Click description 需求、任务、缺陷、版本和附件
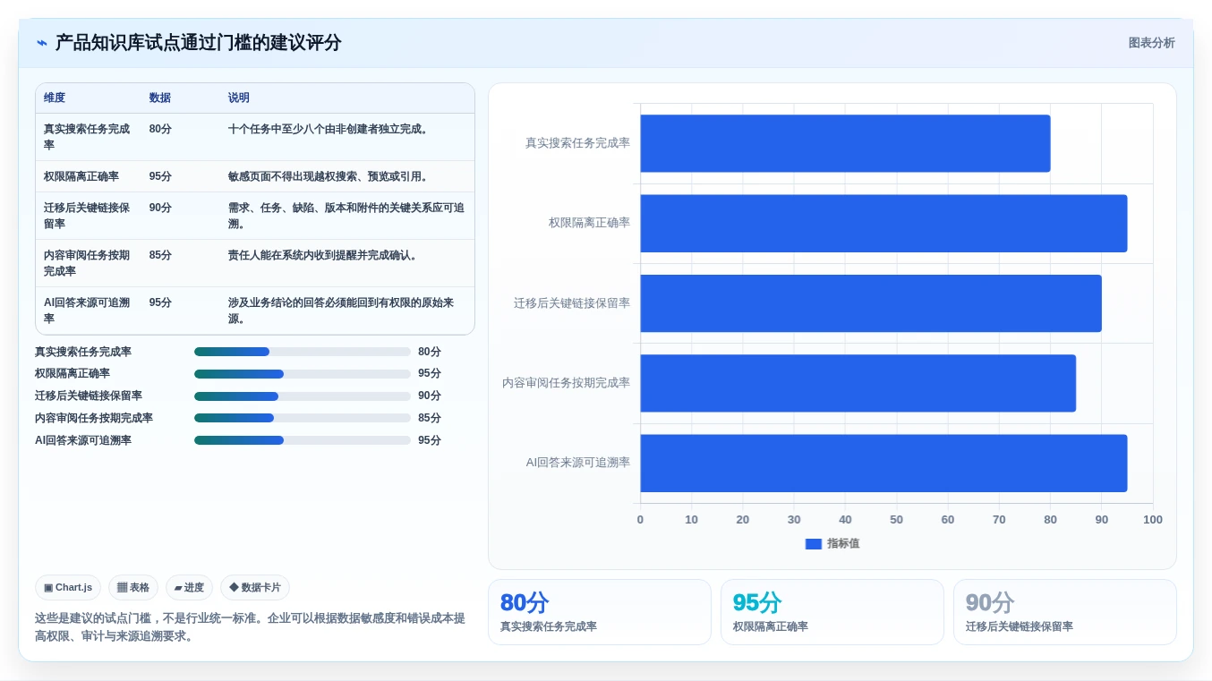This screenshot has height=681, width=1212. click(x=346, y=216)
